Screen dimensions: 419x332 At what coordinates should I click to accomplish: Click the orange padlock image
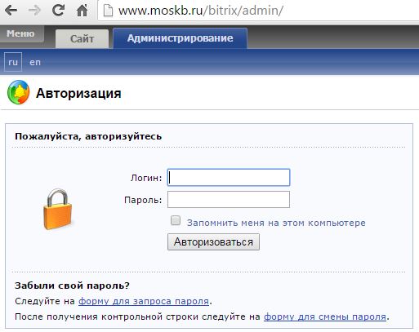pos(57,209)
